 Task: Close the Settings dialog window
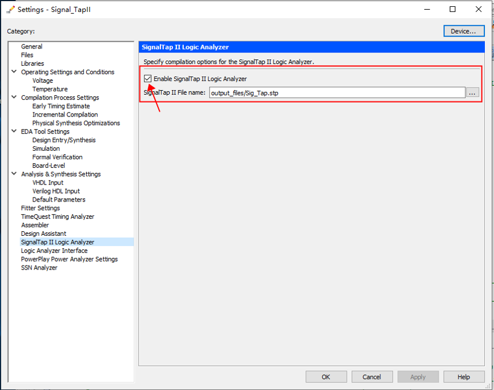click(x=479, y=9)
